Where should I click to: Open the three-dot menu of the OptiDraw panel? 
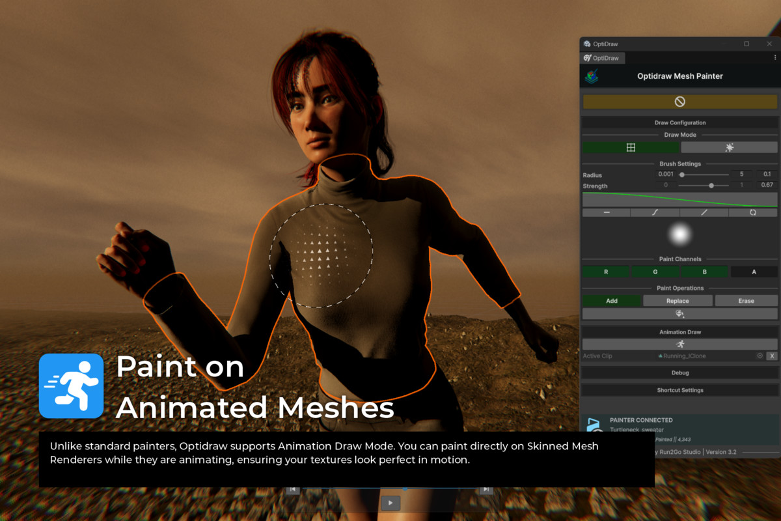(775, 58)
